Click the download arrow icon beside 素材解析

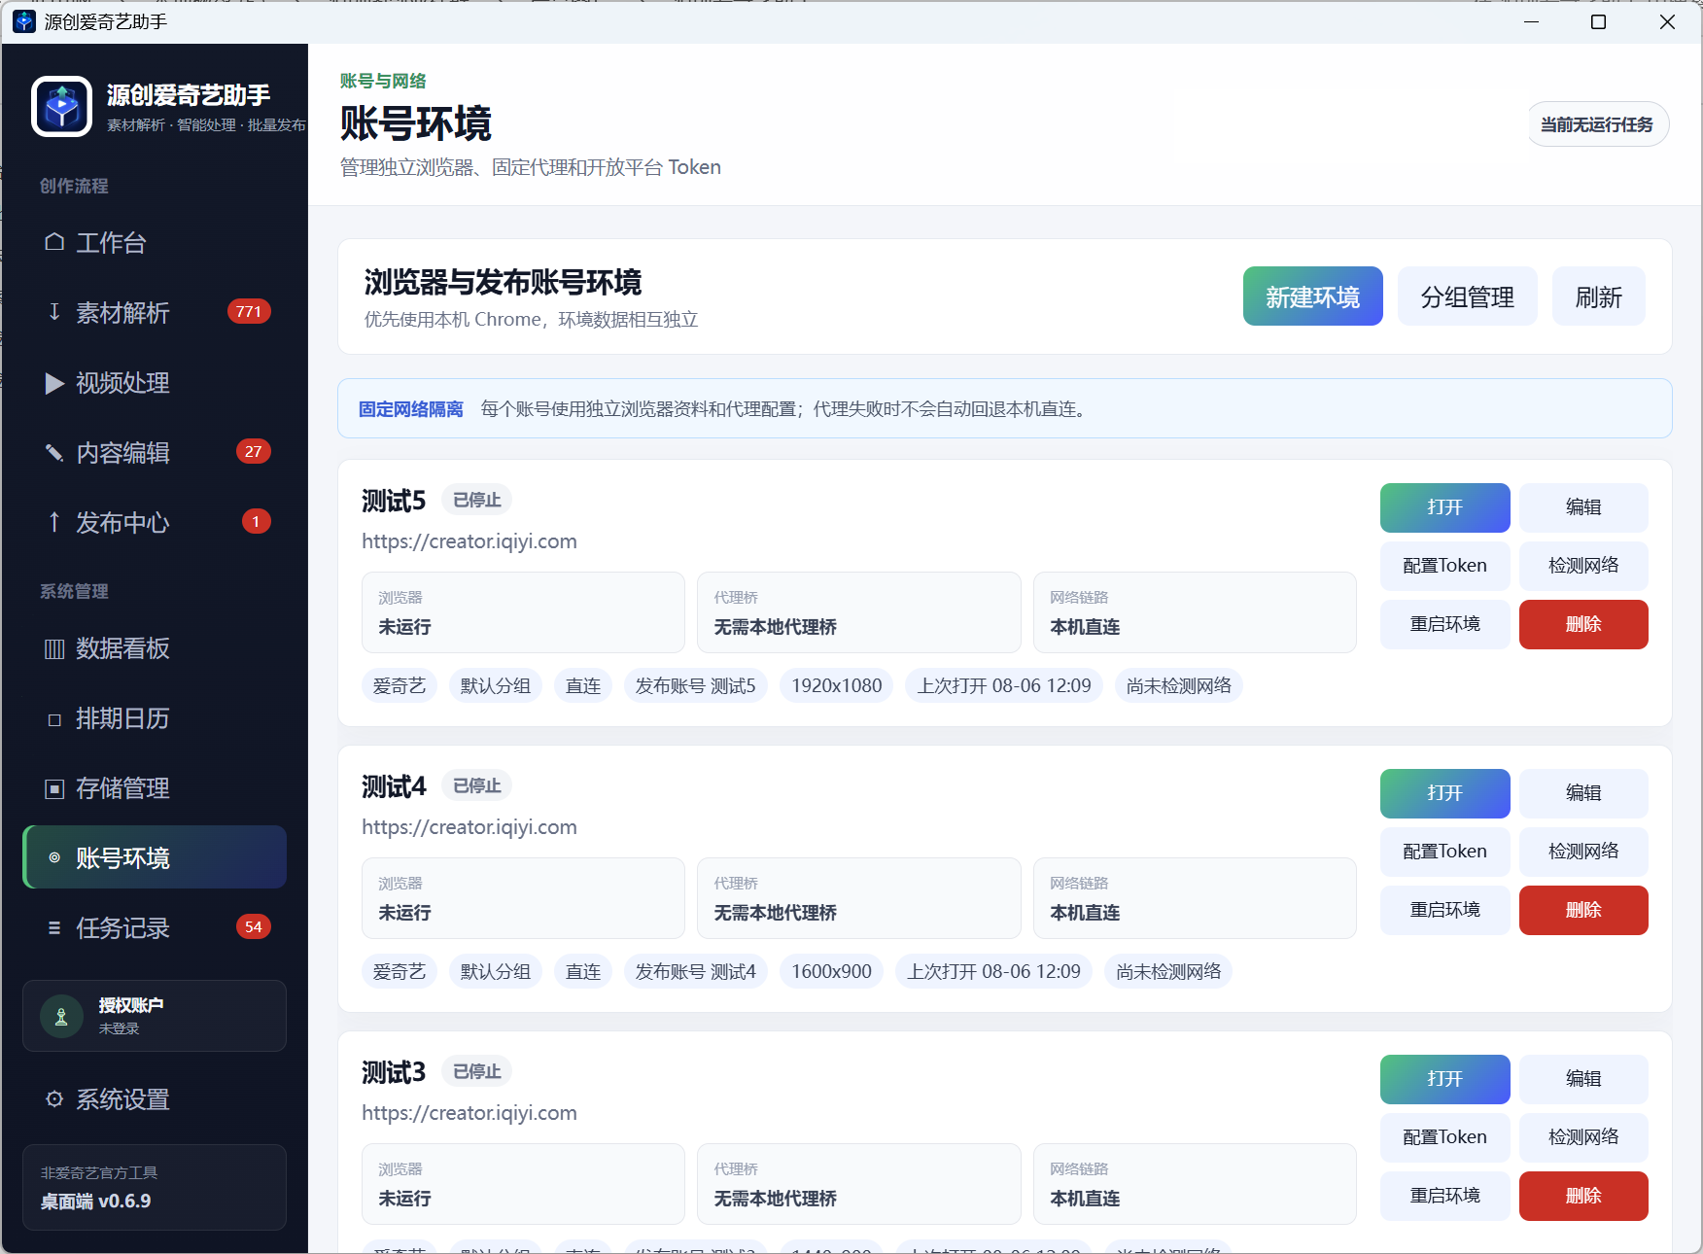[x=54, y=312]
